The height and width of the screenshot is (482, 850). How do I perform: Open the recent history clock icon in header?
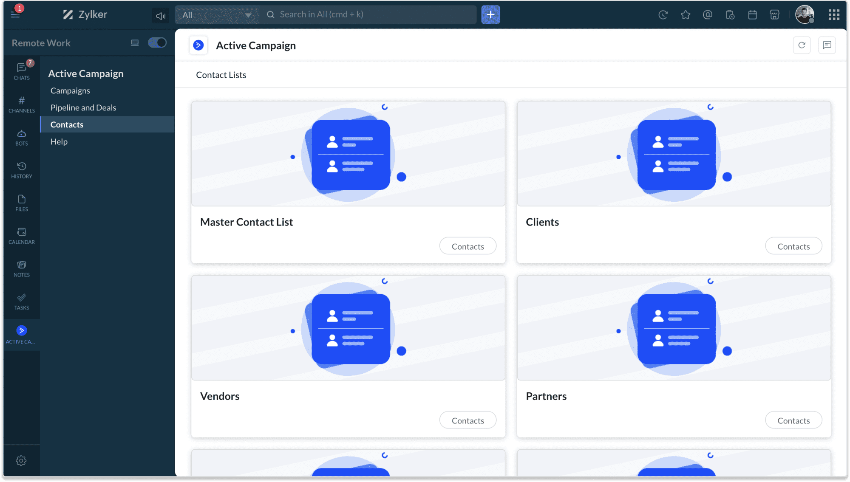tap(663, 15)
